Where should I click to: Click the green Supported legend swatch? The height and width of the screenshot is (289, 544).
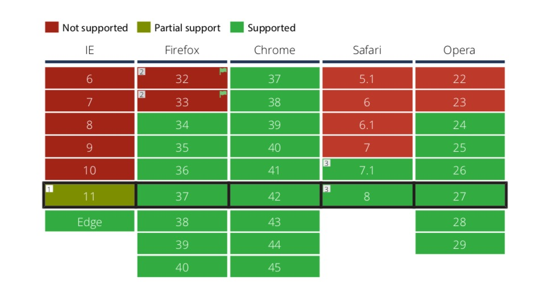(237, 27)
